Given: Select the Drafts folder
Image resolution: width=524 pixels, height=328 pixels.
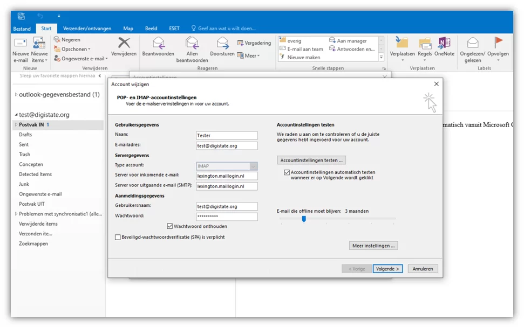Looking at the screenshot, I should (25, 135).
